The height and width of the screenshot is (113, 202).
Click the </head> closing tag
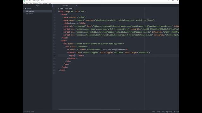[64, 38]
